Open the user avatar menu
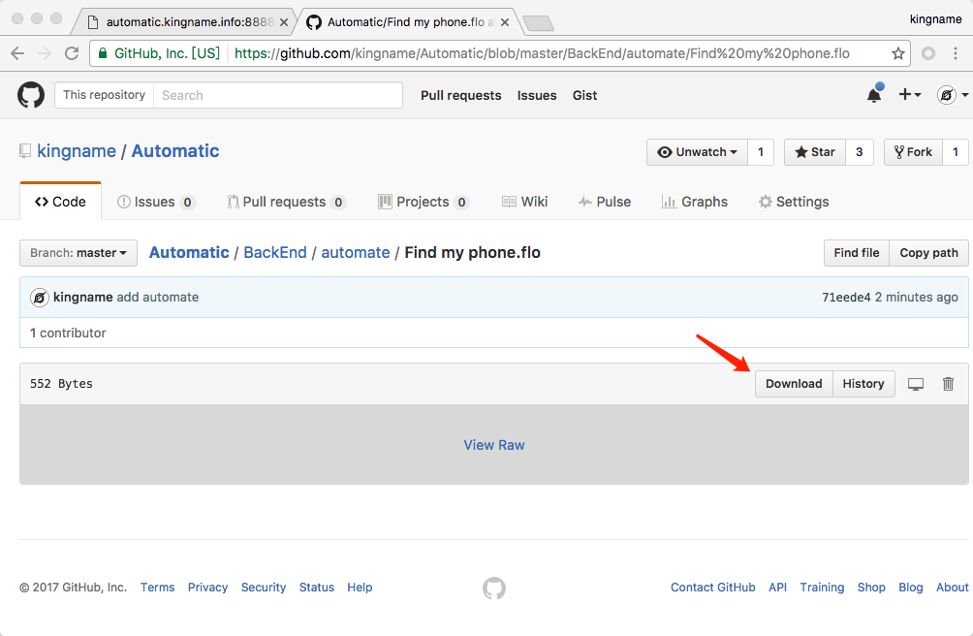973x636 pixels. point(953,95)
